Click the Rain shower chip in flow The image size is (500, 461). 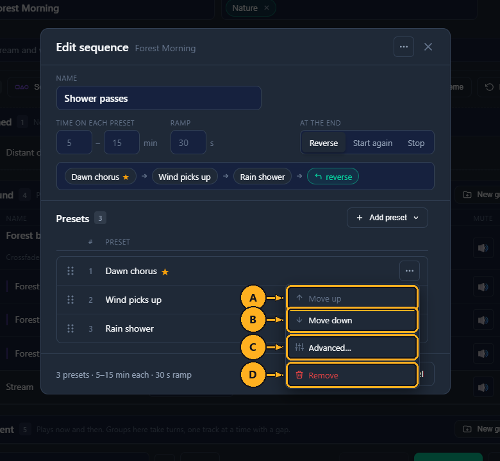tap(262, 177)
